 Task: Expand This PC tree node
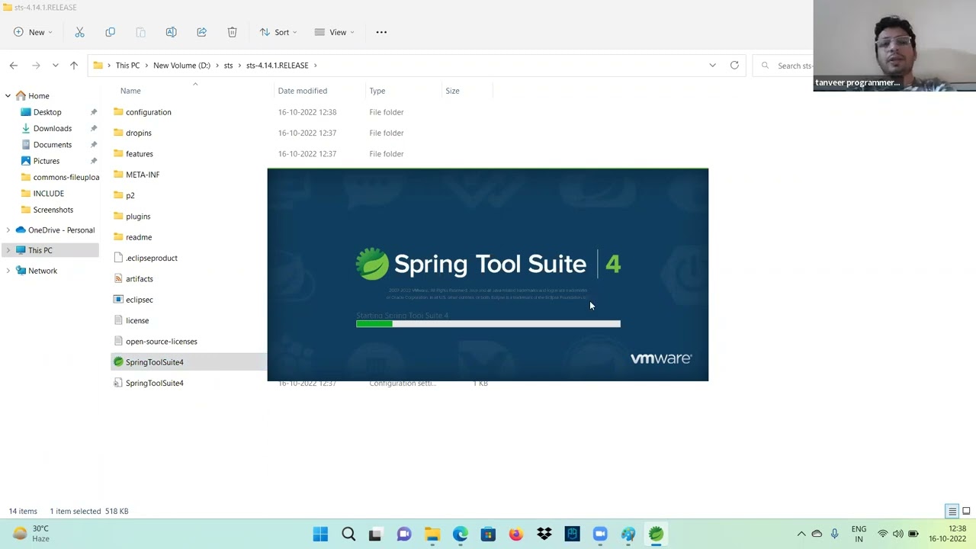coord(8,250)
